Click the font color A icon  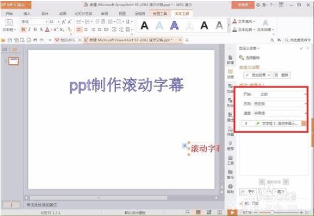click(x=47, y=30)
